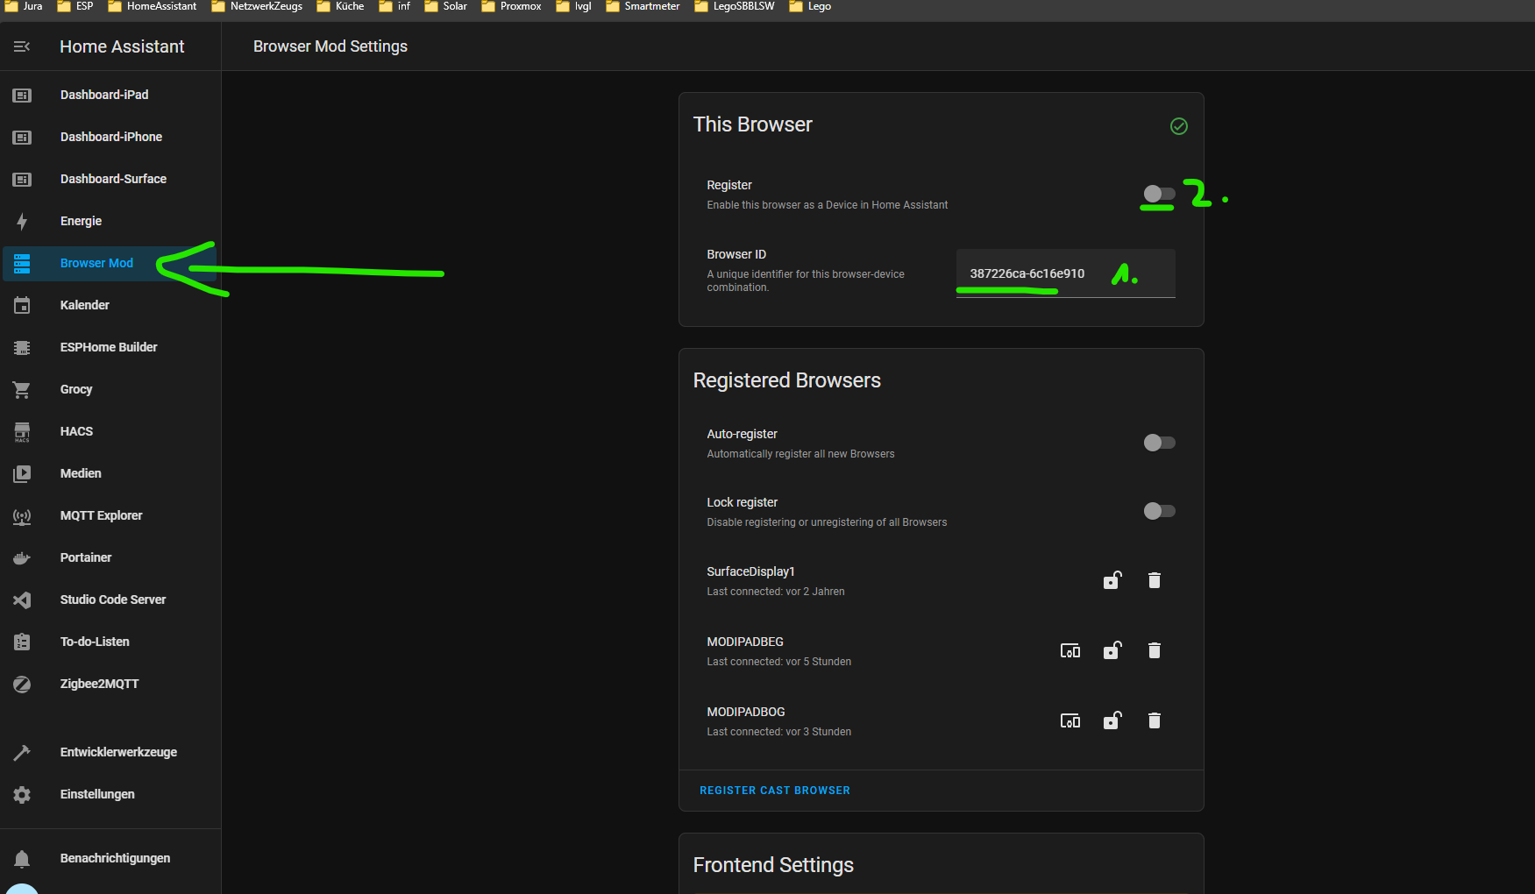Collapse the Home Assistant sidebar menu icon
The height and width of the screenshot is (894, 1535).
[22, 46]
